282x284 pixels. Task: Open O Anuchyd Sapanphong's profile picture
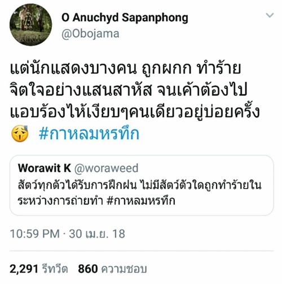(x=30, y=25)
